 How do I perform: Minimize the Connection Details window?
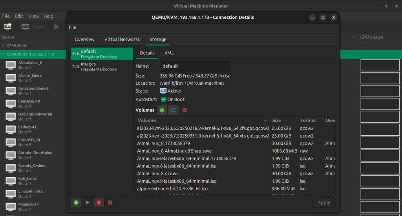(312, 17)
